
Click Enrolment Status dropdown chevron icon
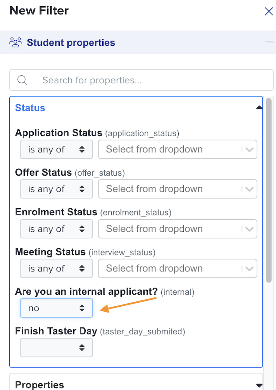coord(249,229)
